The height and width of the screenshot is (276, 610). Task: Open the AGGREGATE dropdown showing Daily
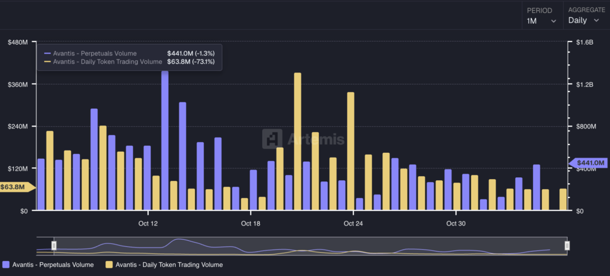583,20
